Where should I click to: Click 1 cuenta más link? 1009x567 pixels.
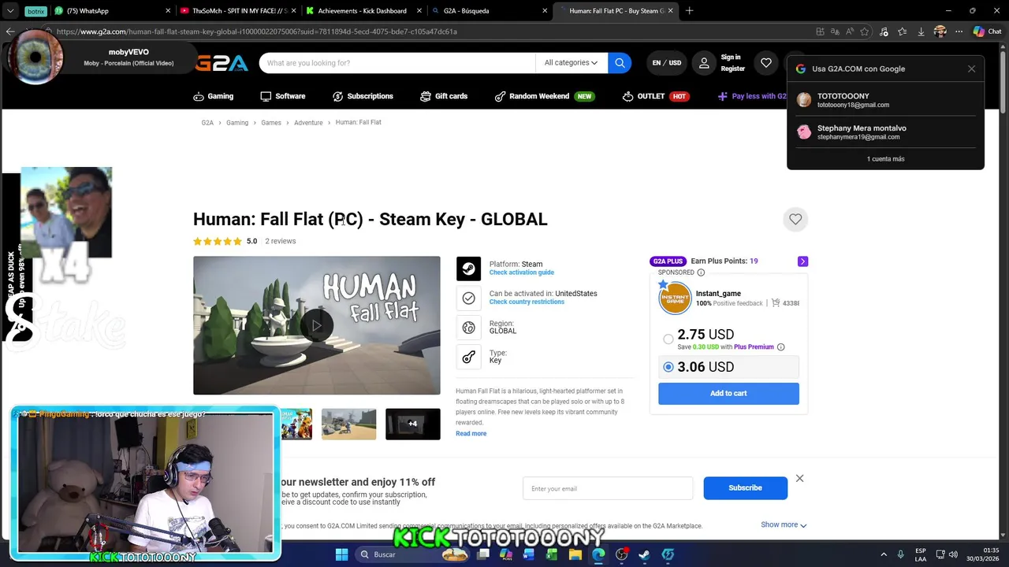pyautogui.click(x=886, y=159)
